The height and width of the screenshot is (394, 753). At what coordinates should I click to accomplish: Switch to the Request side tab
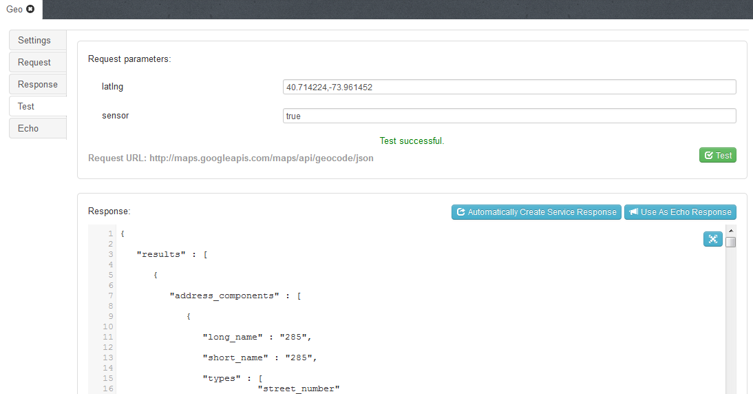[38, 62]
